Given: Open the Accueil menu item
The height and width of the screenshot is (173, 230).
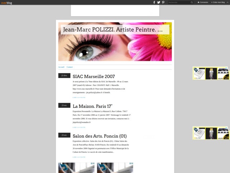Looking at the screenshot, I should [61, 67].
